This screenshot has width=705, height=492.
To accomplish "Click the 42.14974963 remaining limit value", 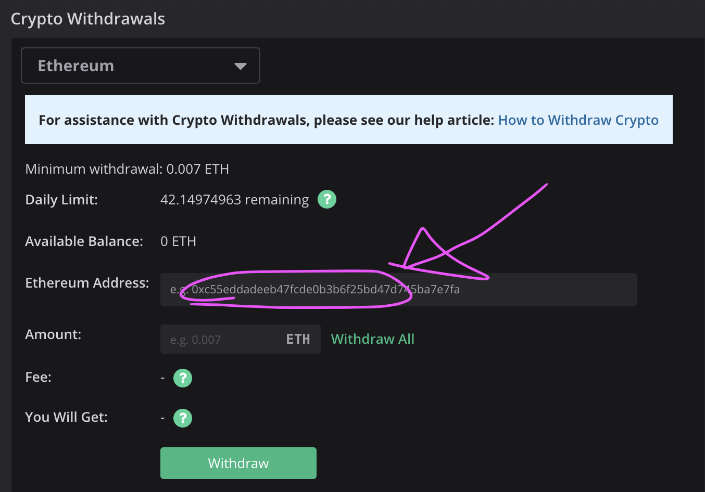I will [234, 200].
